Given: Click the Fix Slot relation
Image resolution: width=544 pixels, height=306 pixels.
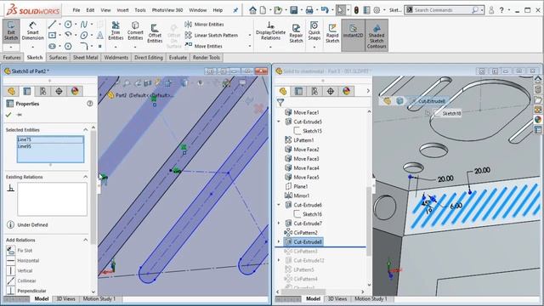Looking at the screenshot, I should point(20,250).
